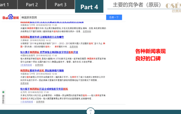Viewport: 181px width, 114px height.
Task: Open headline 韩国原辰整形外科医院 原辰隆鼻精巧细致
Action: [42, 71]
